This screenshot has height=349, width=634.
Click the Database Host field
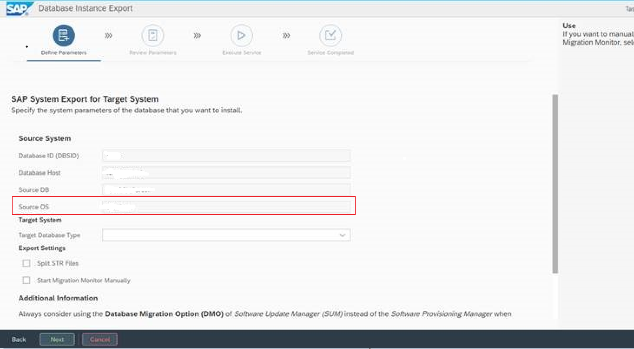point(226,173)
